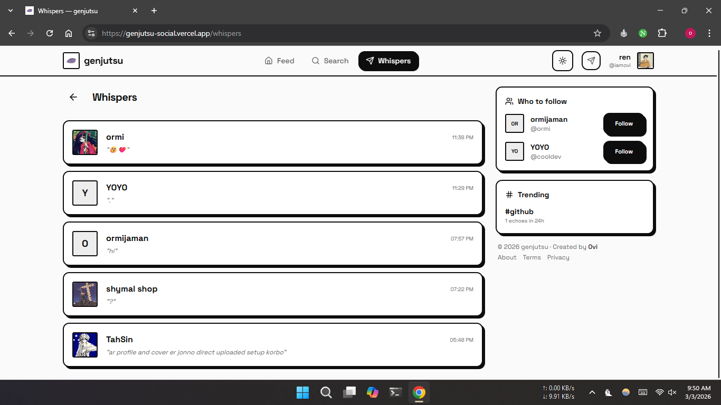Go back in the browser
This screenshot has height=405, width=721.
pyautogui.click(x=12, y=33)
